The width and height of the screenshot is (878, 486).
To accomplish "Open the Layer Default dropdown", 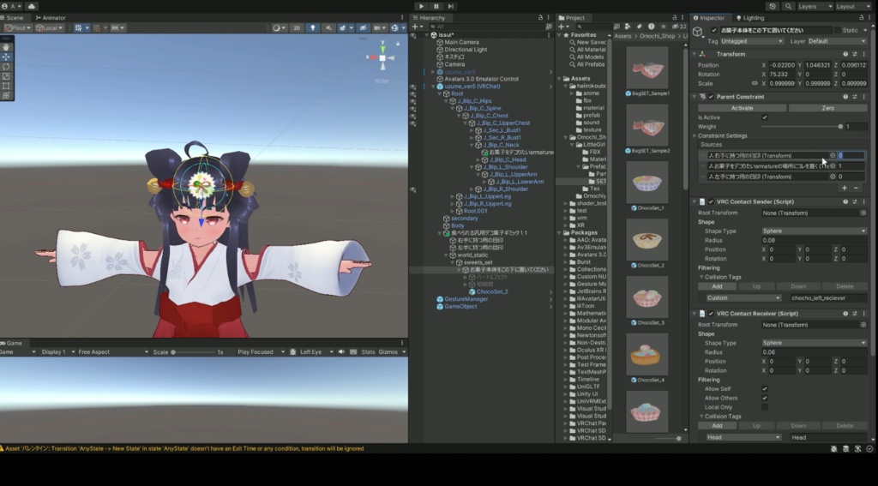I will (837, 41).
